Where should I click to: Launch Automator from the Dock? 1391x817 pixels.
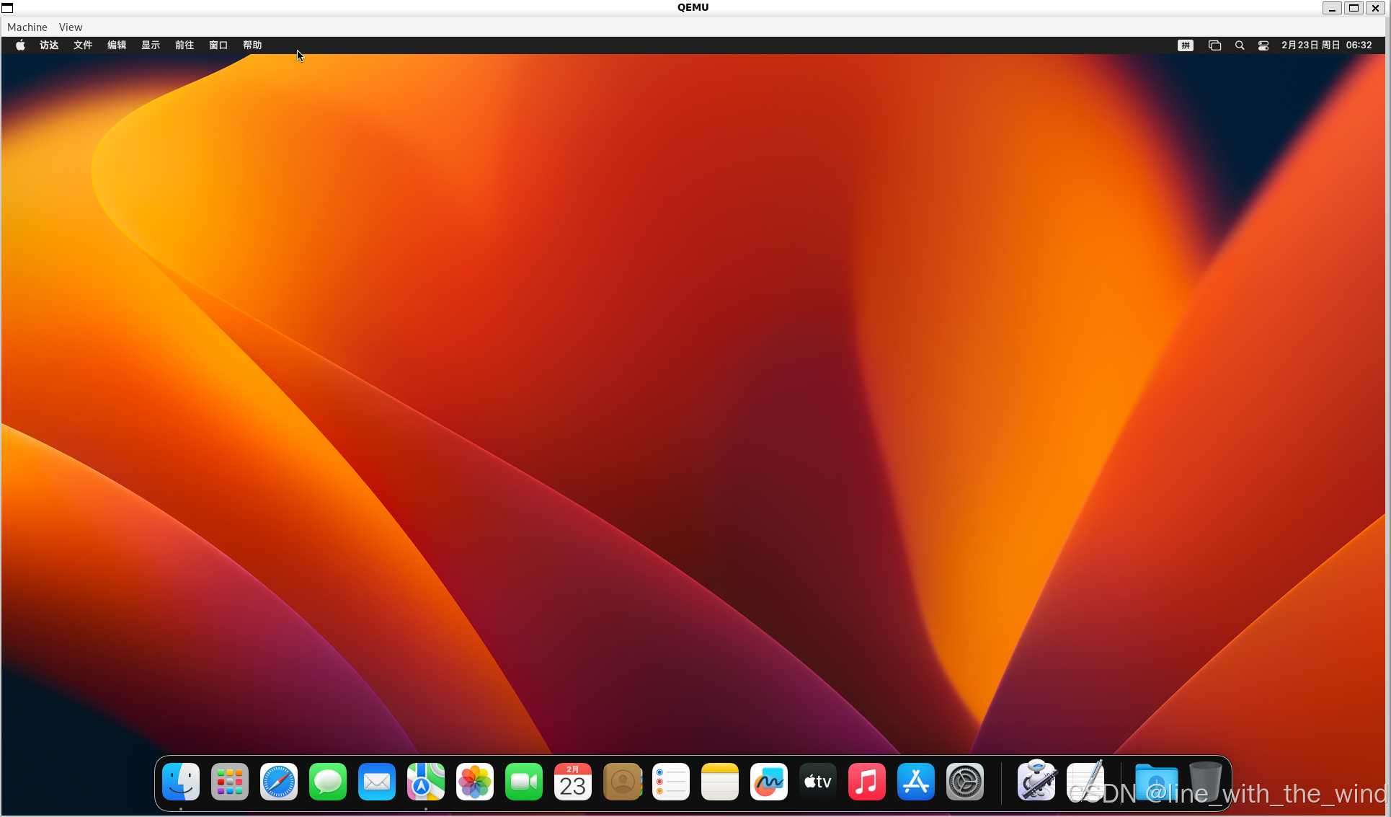point(1036,782)
